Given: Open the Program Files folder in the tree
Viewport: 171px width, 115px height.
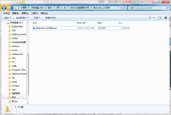Looking at the screenshot, I should pyautogui.click(x=17, y=70).
